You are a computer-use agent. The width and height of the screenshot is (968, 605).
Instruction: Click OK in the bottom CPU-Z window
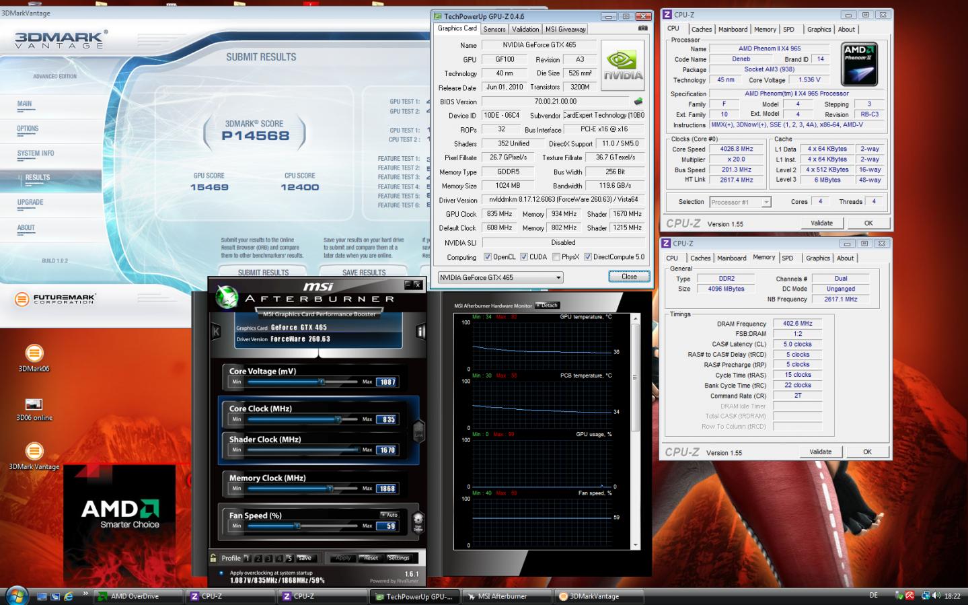[867, 452]
